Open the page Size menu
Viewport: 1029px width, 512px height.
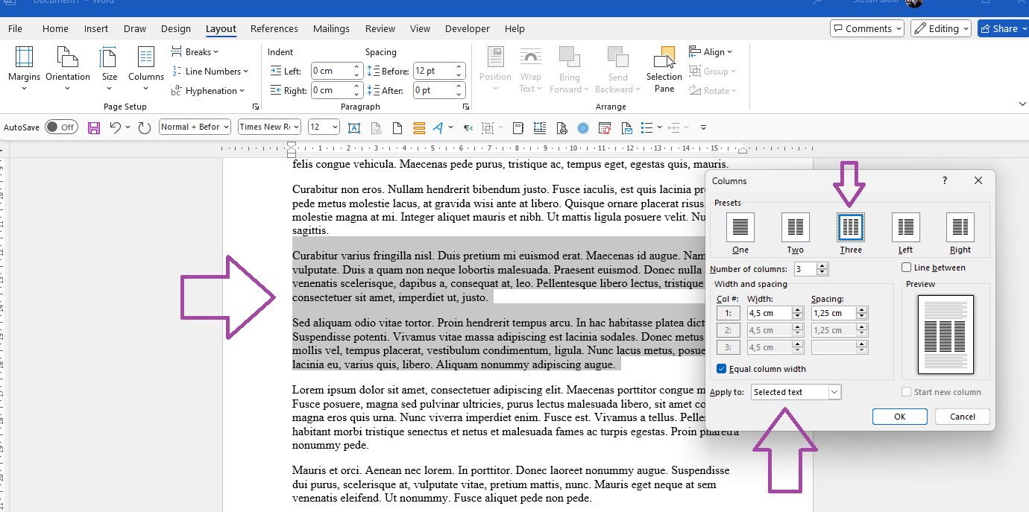coord(110,69)
